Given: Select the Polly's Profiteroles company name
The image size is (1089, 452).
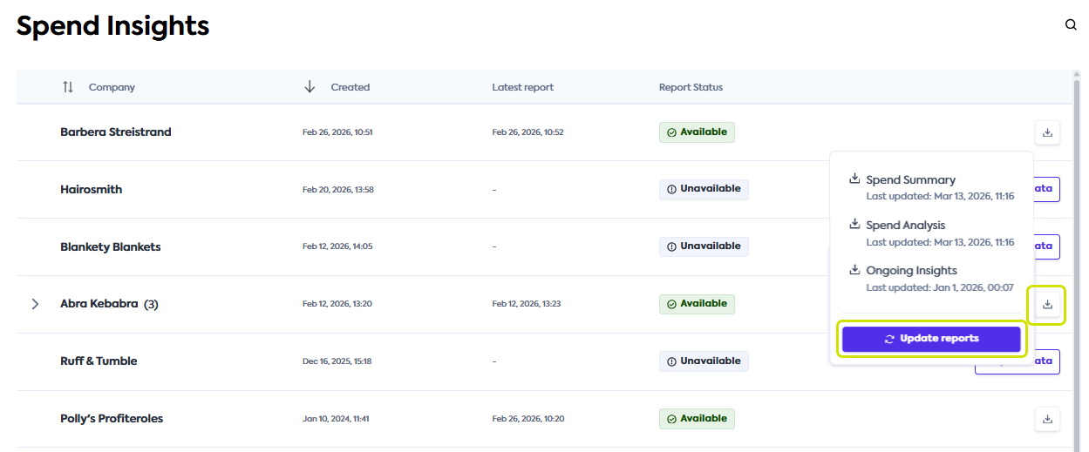Looking at the screenshot, I should click(x=112, y=419).
